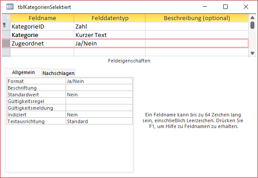Open the Kurzer Text data type cell

tap(110, 35)
